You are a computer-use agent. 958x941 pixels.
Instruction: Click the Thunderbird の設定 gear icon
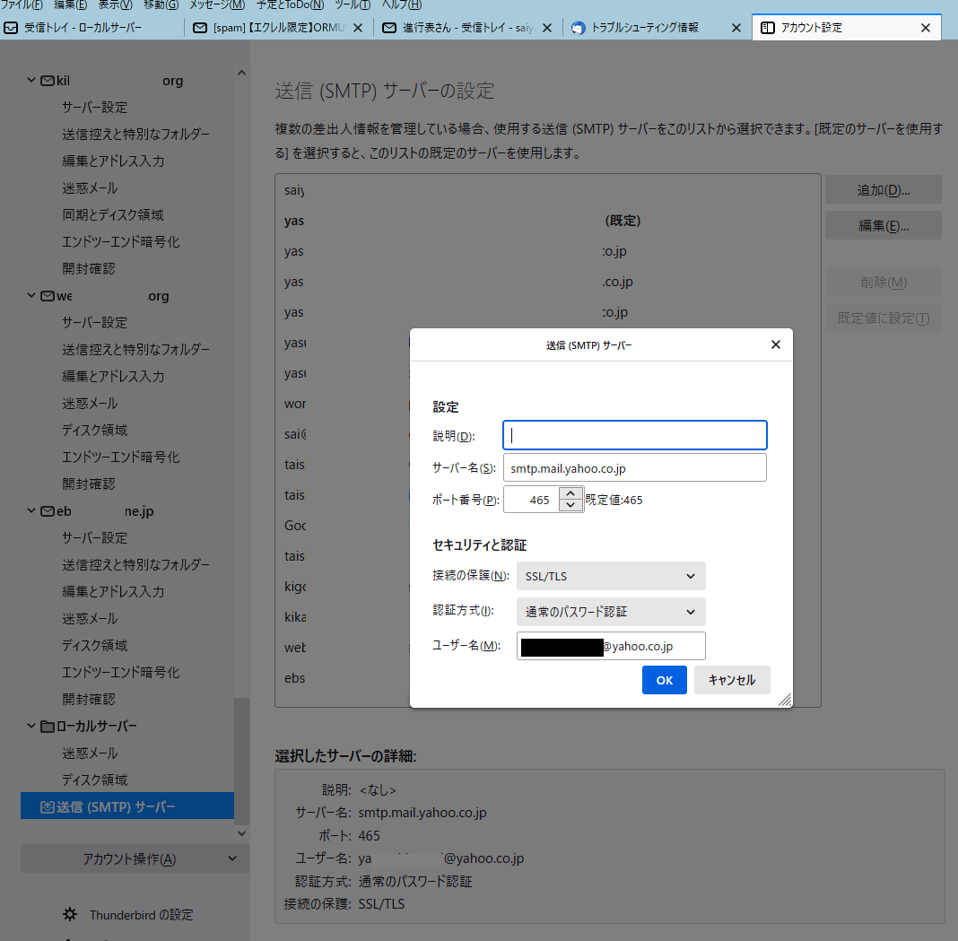70,914
